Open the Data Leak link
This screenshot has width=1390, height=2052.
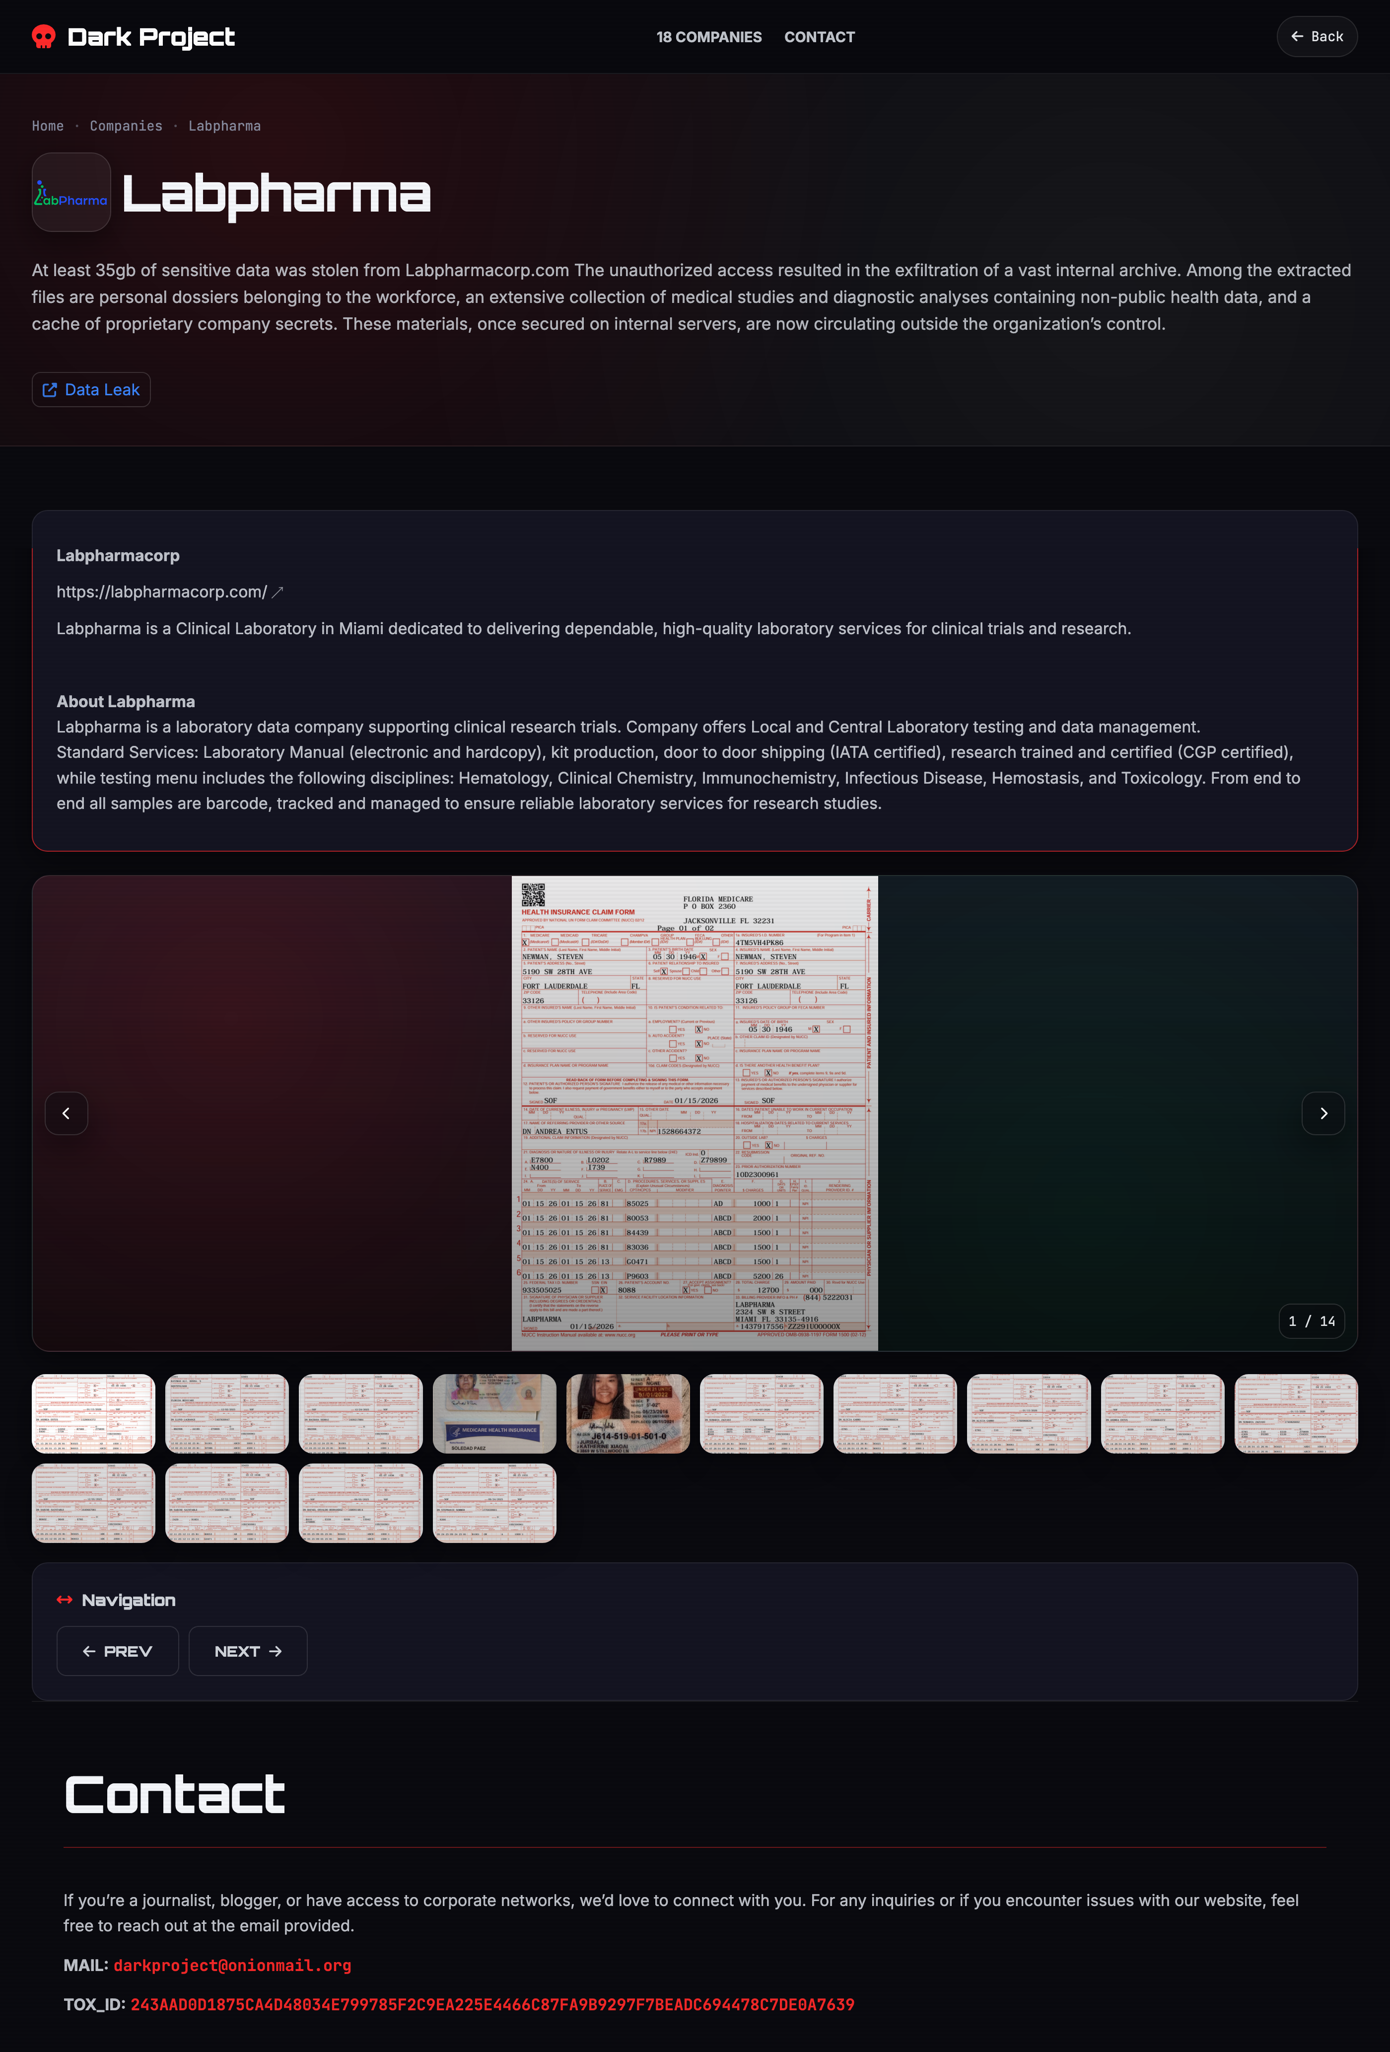click(91, 389)
